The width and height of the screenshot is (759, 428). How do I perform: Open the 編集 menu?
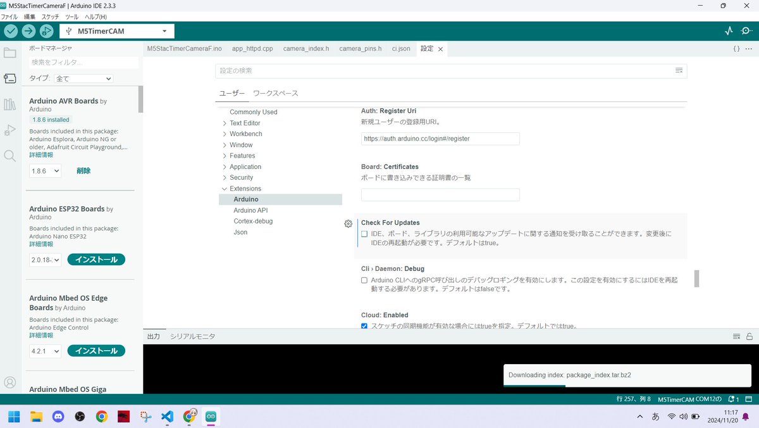point(29,16)
